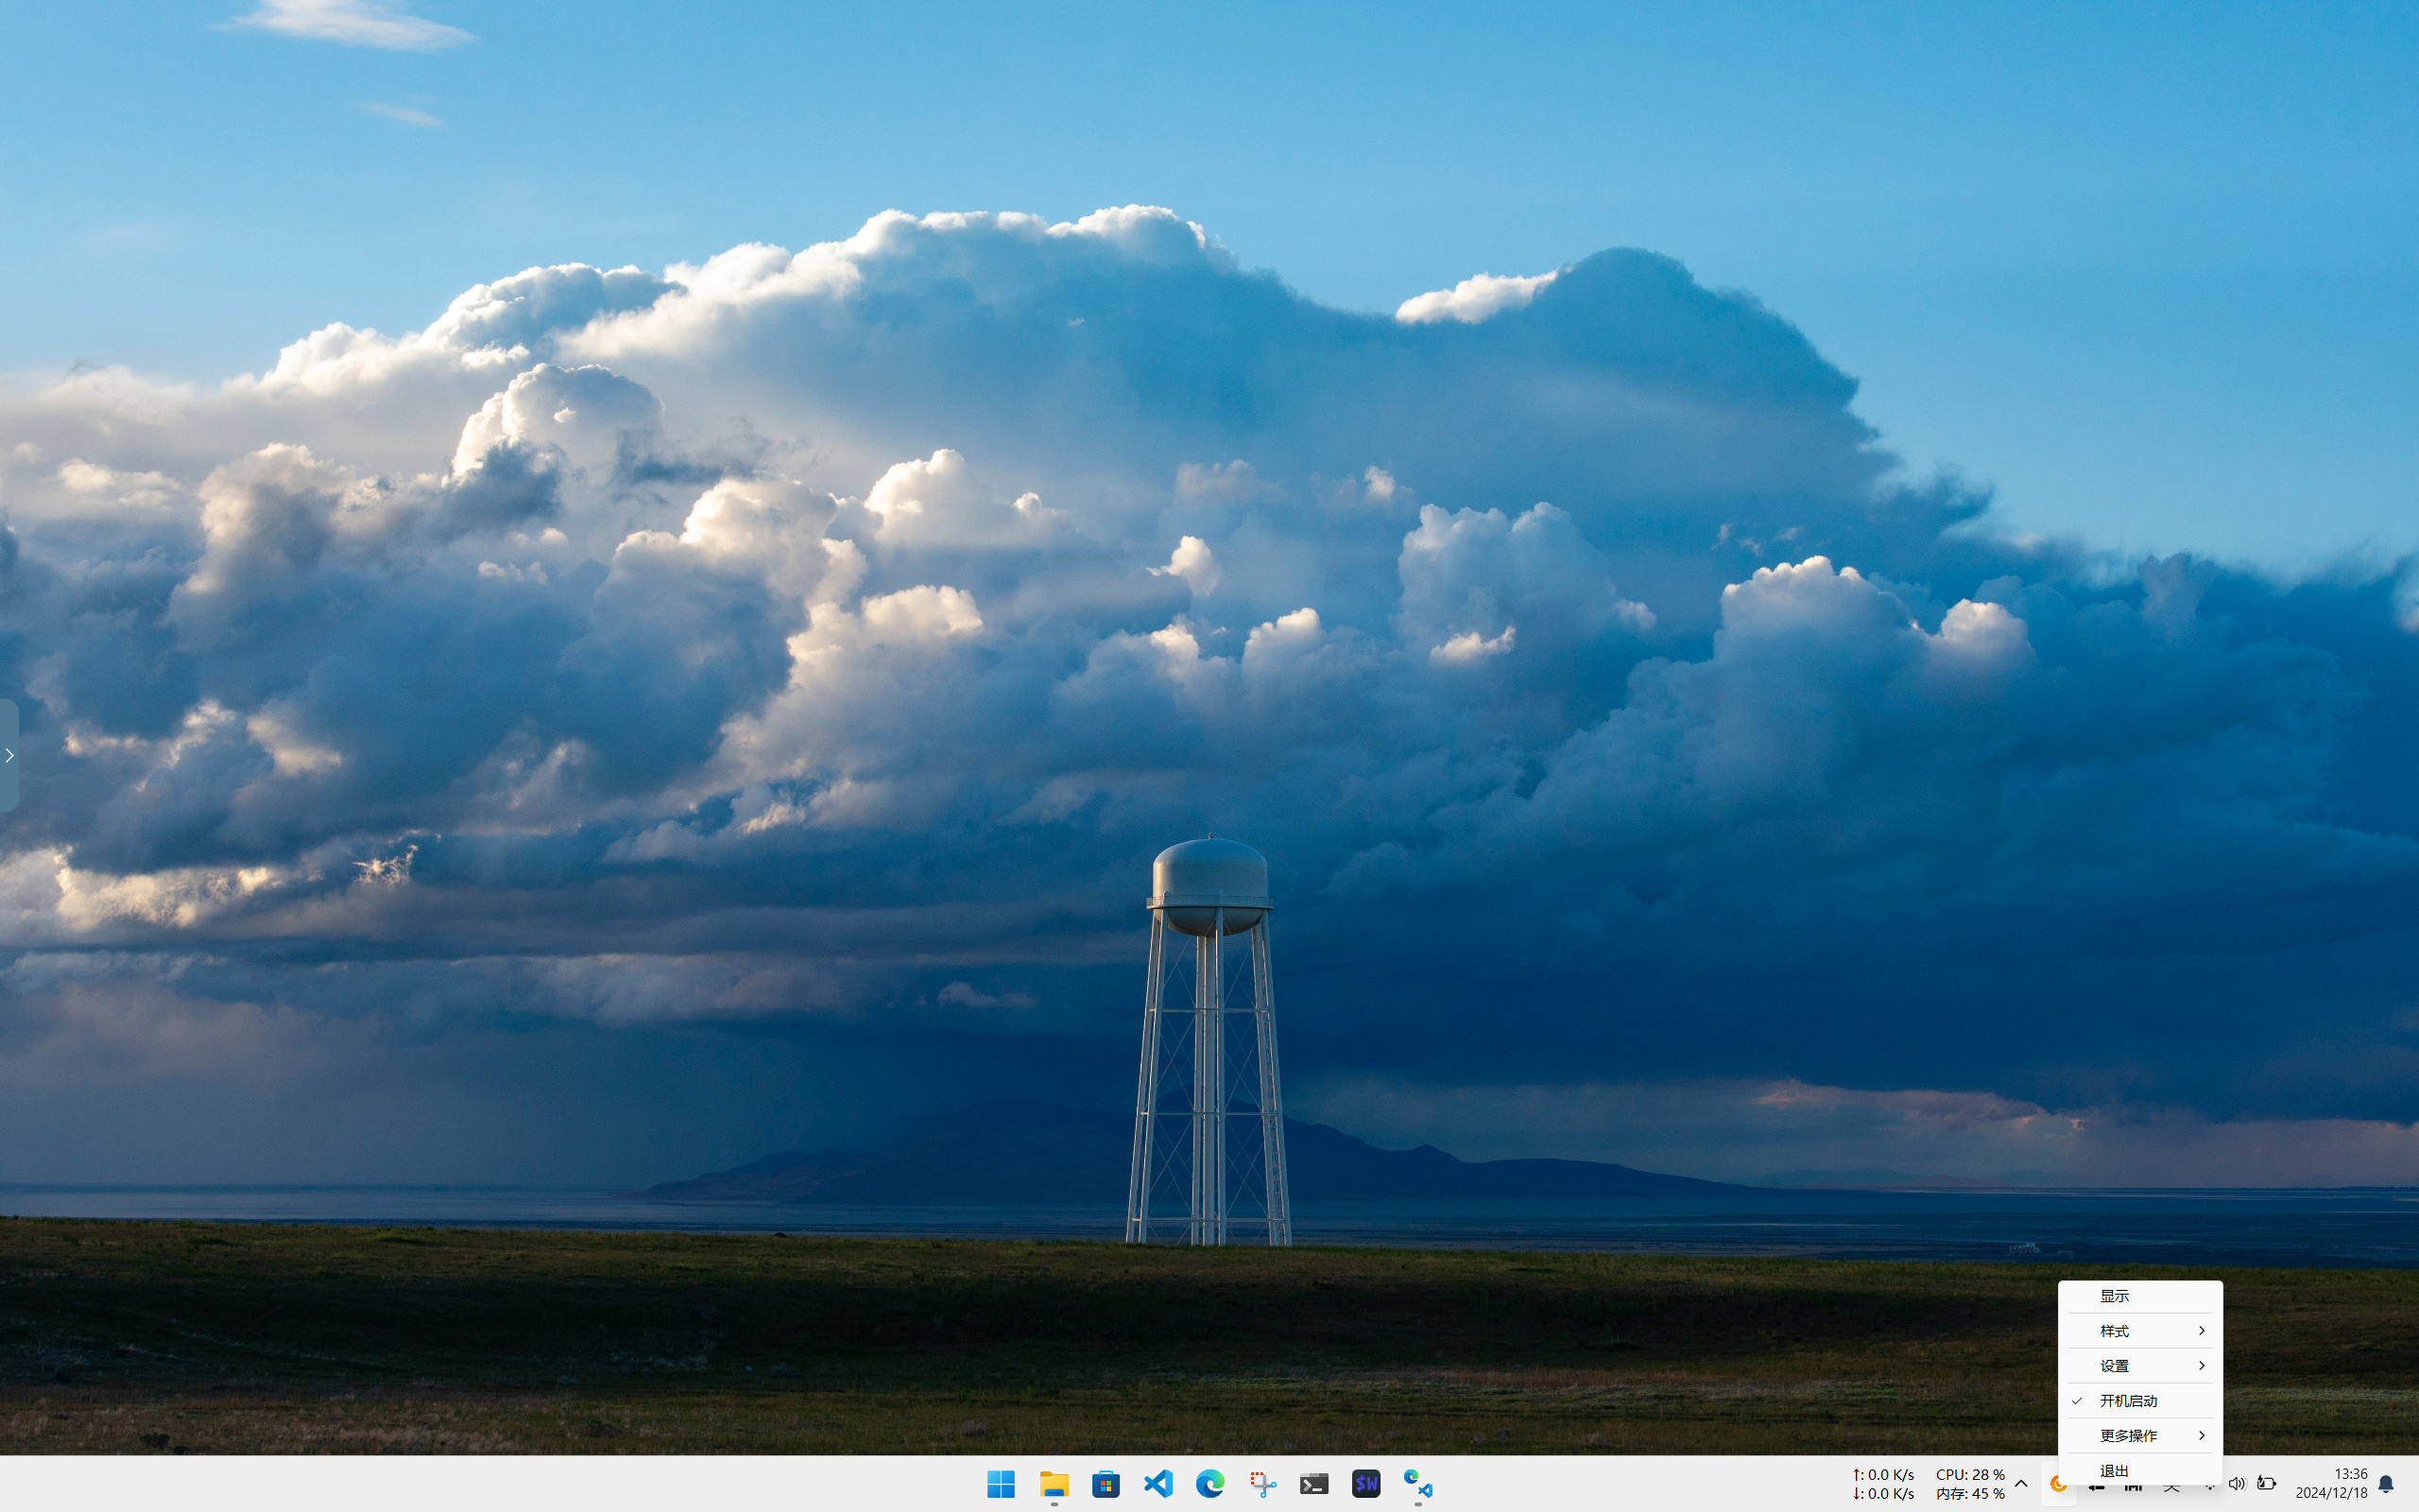The image size is (2419, 1512).
Task: Open the Terminal app
Action: pos(1313,1484)
